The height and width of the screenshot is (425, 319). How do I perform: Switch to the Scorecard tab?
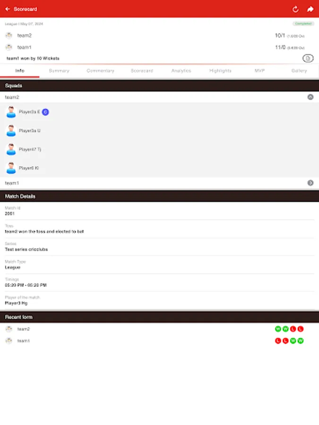coord(142,71)
